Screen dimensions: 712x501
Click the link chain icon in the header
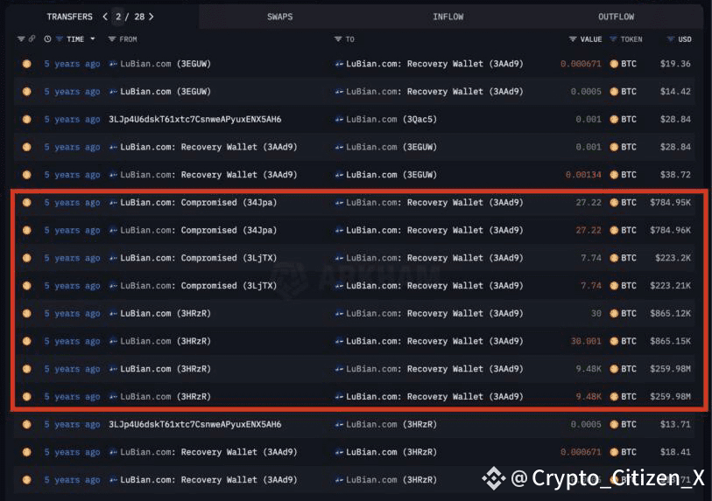[x=32, y=39]
